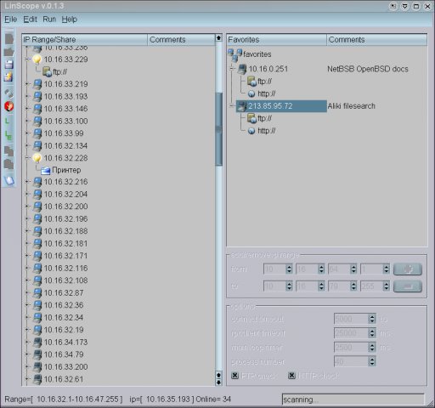Click the lightbulb icon beside 10.16.33.229
435x408 pixels.
click(37, 59)
